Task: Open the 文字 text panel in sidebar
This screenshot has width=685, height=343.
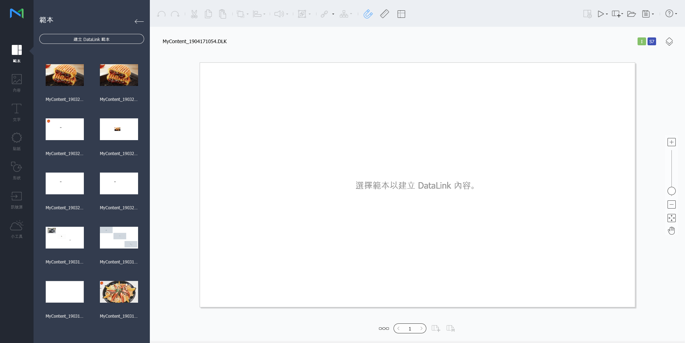Action: [16, 112]
